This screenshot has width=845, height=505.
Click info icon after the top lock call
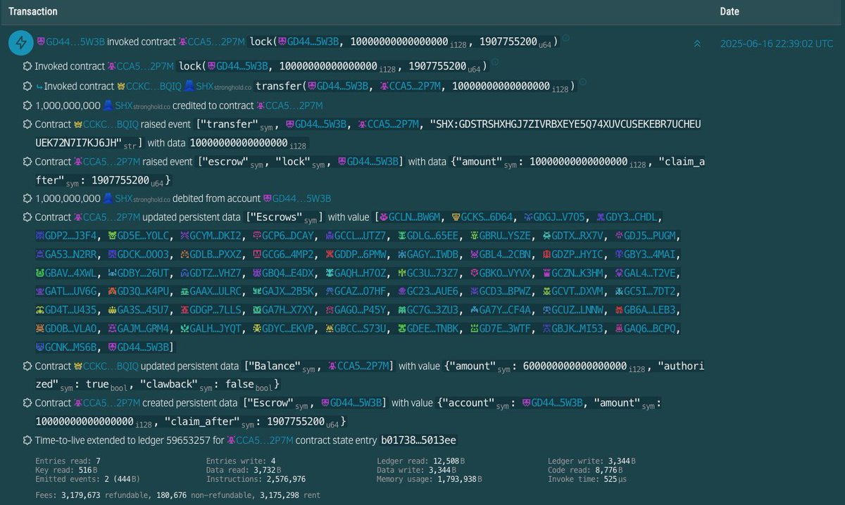566,39
